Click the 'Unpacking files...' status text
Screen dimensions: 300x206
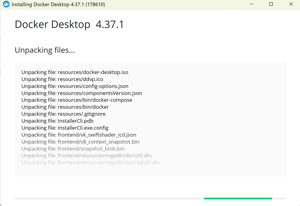45,50
